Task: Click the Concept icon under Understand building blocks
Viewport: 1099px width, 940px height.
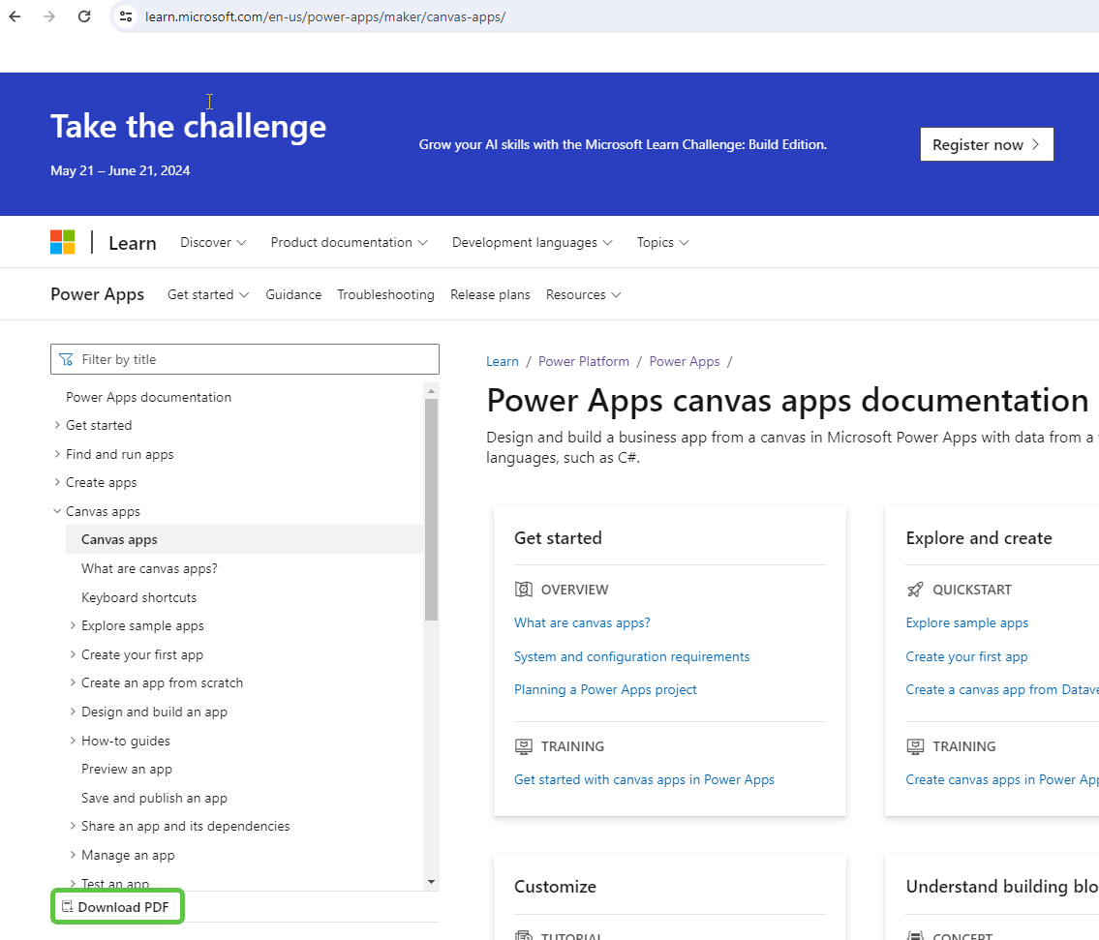Action: point(915,935)
